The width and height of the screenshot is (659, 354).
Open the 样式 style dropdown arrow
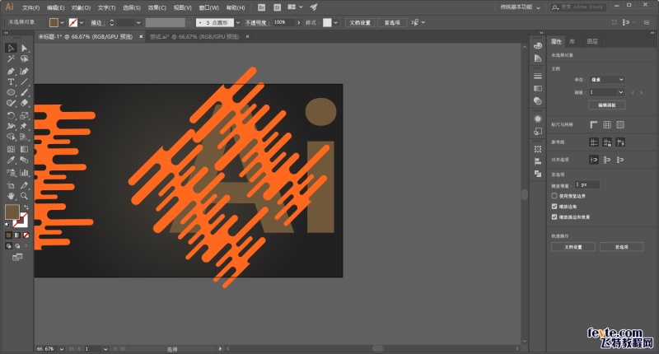pyautogui.click(x=335, y=23)
